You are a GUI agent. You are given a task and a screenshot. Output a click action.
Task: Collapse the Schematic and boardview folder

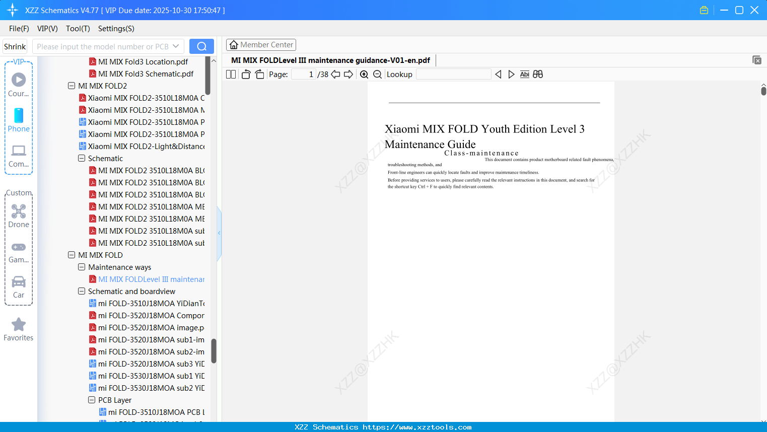point(82,292)
